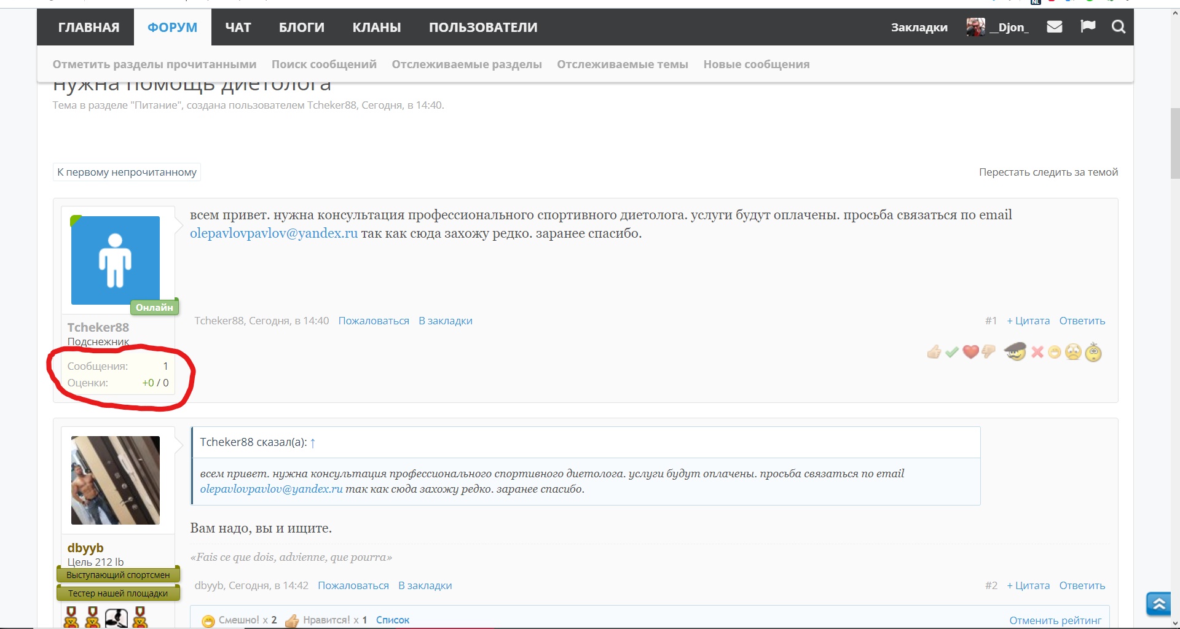Image resolution: width=1180 pixels, height=629 pixels.
Task: Click the page vertical scrollbar thumb
Action: pos(1175,143)
